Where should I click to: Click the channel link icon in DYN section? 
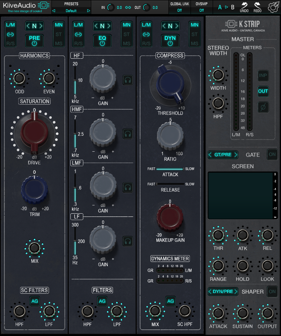[146, 34]
